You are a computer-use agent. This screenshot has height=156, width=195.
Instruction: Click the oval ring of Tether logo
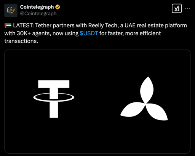pos(54,97)
